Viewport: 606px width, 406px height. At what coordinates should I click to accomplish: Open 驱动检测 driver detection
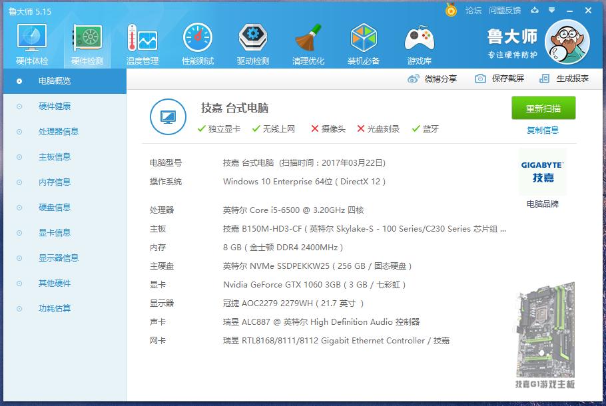pyautogui.click(x=252, y=43)
